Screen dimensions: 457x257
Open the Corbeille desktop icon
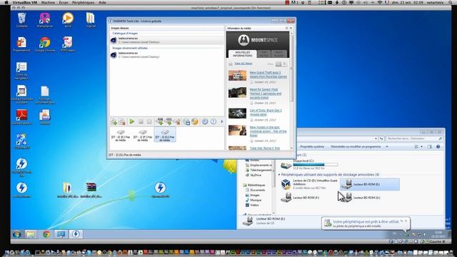[21, 20]
